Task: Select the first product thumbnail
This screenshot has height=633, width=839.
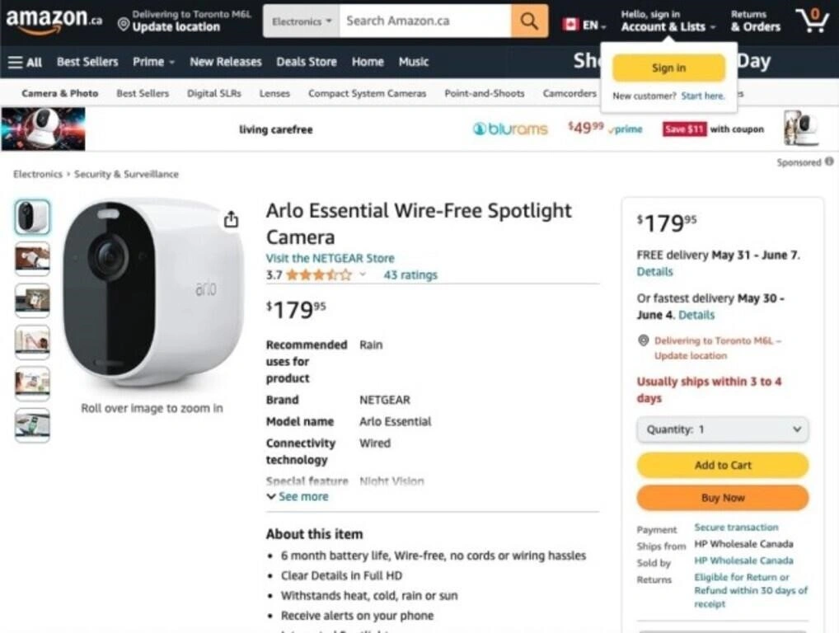Action: pyautogui.click(x=32, y=217)
